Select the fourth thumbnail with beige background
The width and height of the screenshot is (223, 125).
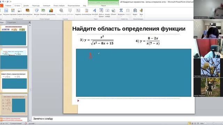tap(14, 105)
